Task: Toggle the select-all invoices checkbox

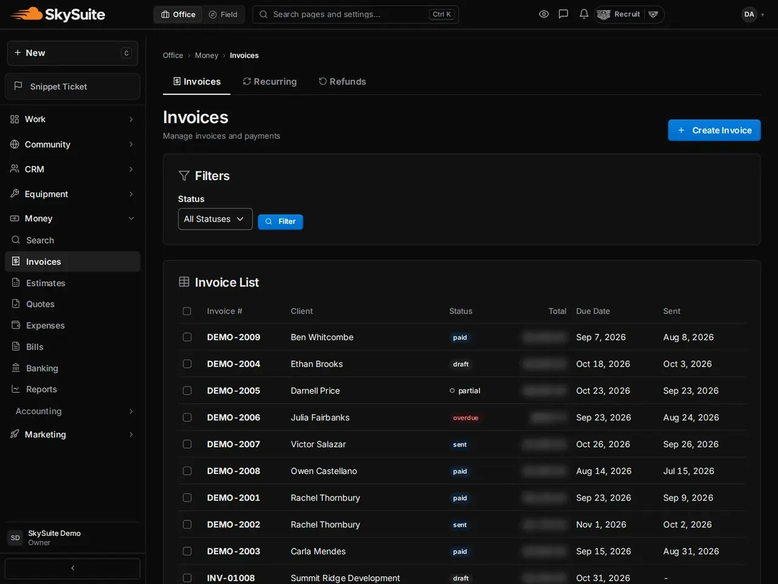Action: (187, 311)
